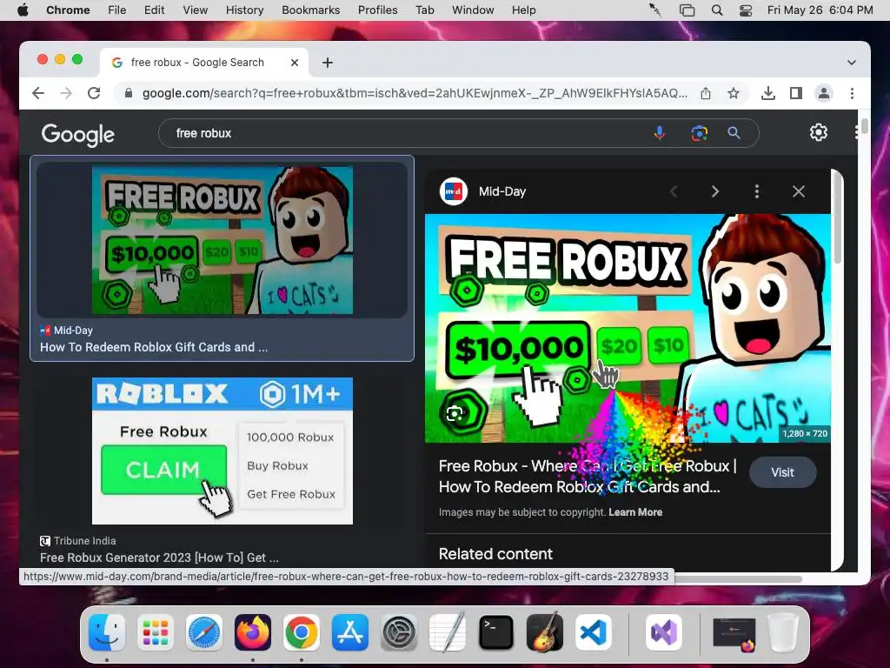The width and height of the screenshot is (890, 668).
Task: Open TextEdit from the Dock
Action: pyautogui.click(x=448, y=632)
